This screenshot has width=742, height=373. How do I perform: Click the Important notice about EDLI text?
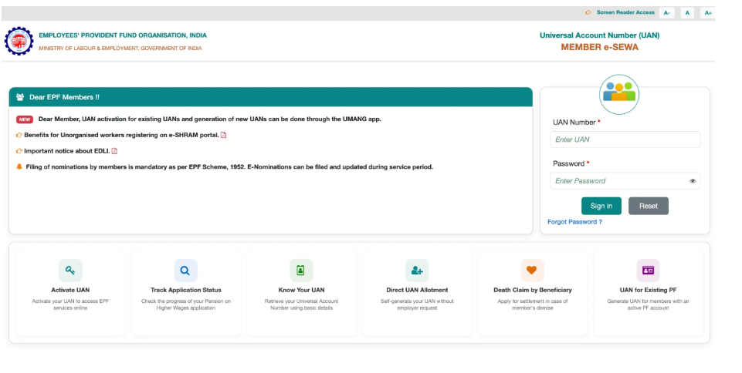coord(66,151)
